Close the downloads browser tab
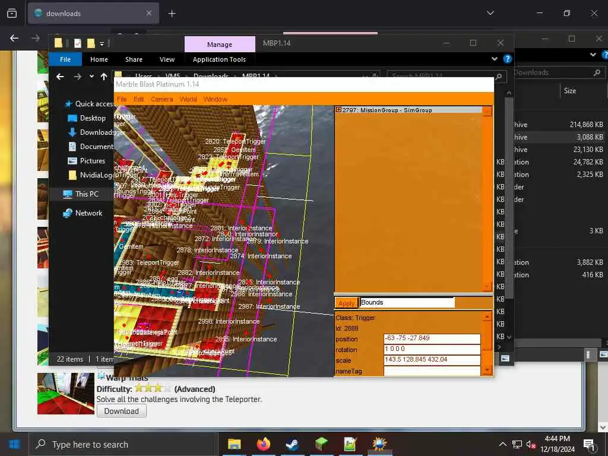 tap(149, 13)
